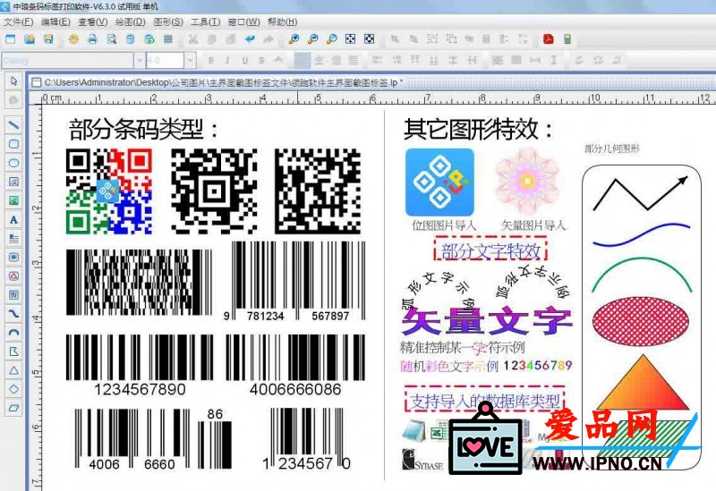The width and height of the screenshot is (716, 491).
Task: Click the 随机彩色文字示例 text
Action: [449, 366]
